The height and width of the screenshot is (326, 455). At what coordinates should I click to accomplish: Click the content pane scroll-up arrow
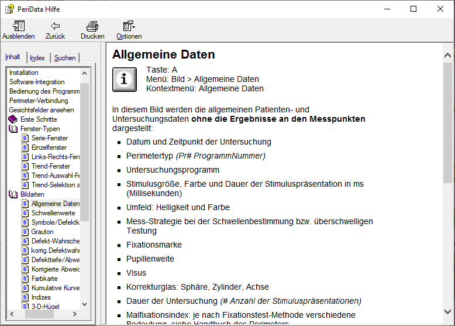(x=447, y=55)
